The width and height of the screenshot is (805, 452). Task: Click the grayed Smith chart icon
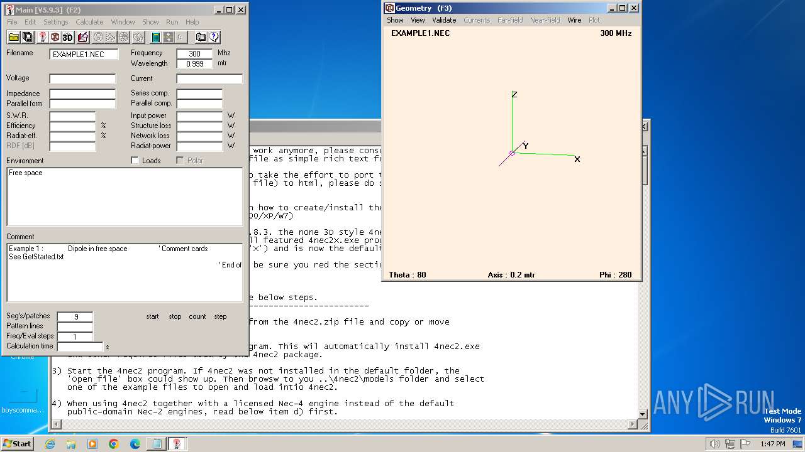point(98,37)
